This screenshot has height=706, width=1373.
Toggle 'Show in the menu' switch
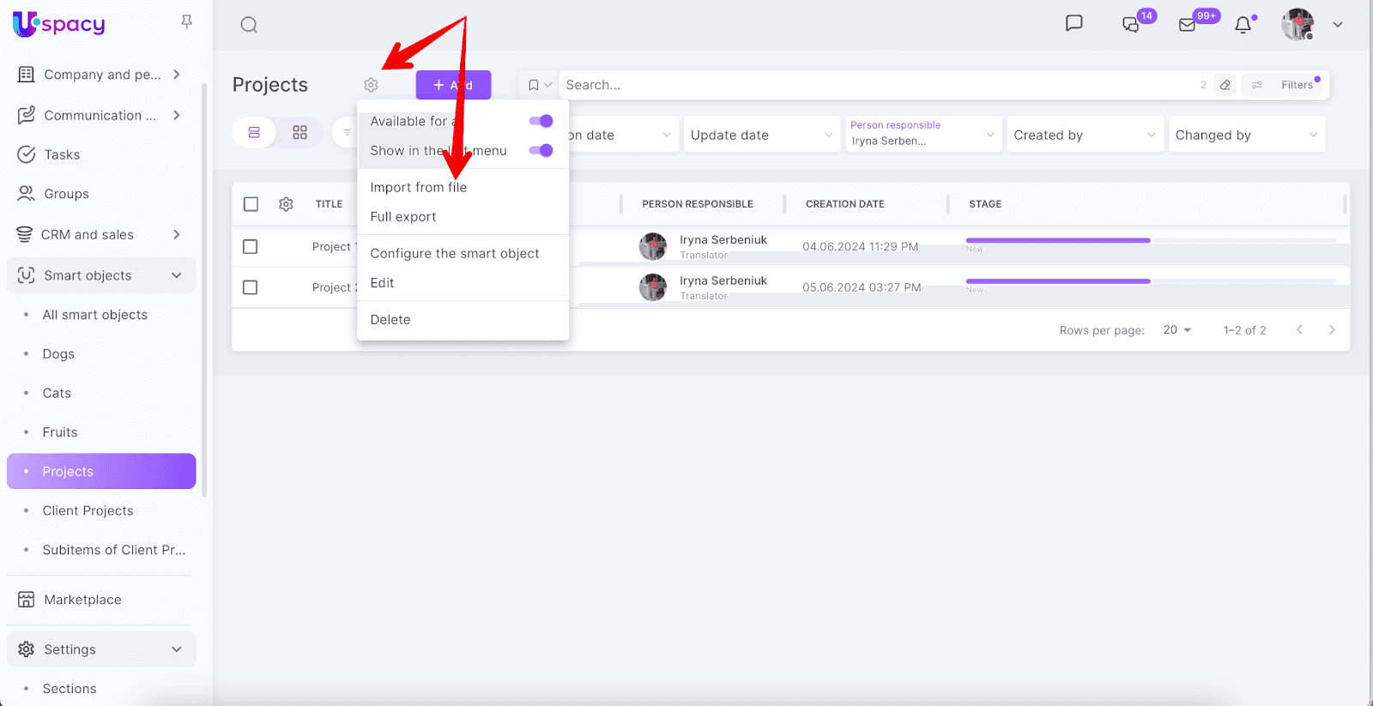tap(541, 151)
